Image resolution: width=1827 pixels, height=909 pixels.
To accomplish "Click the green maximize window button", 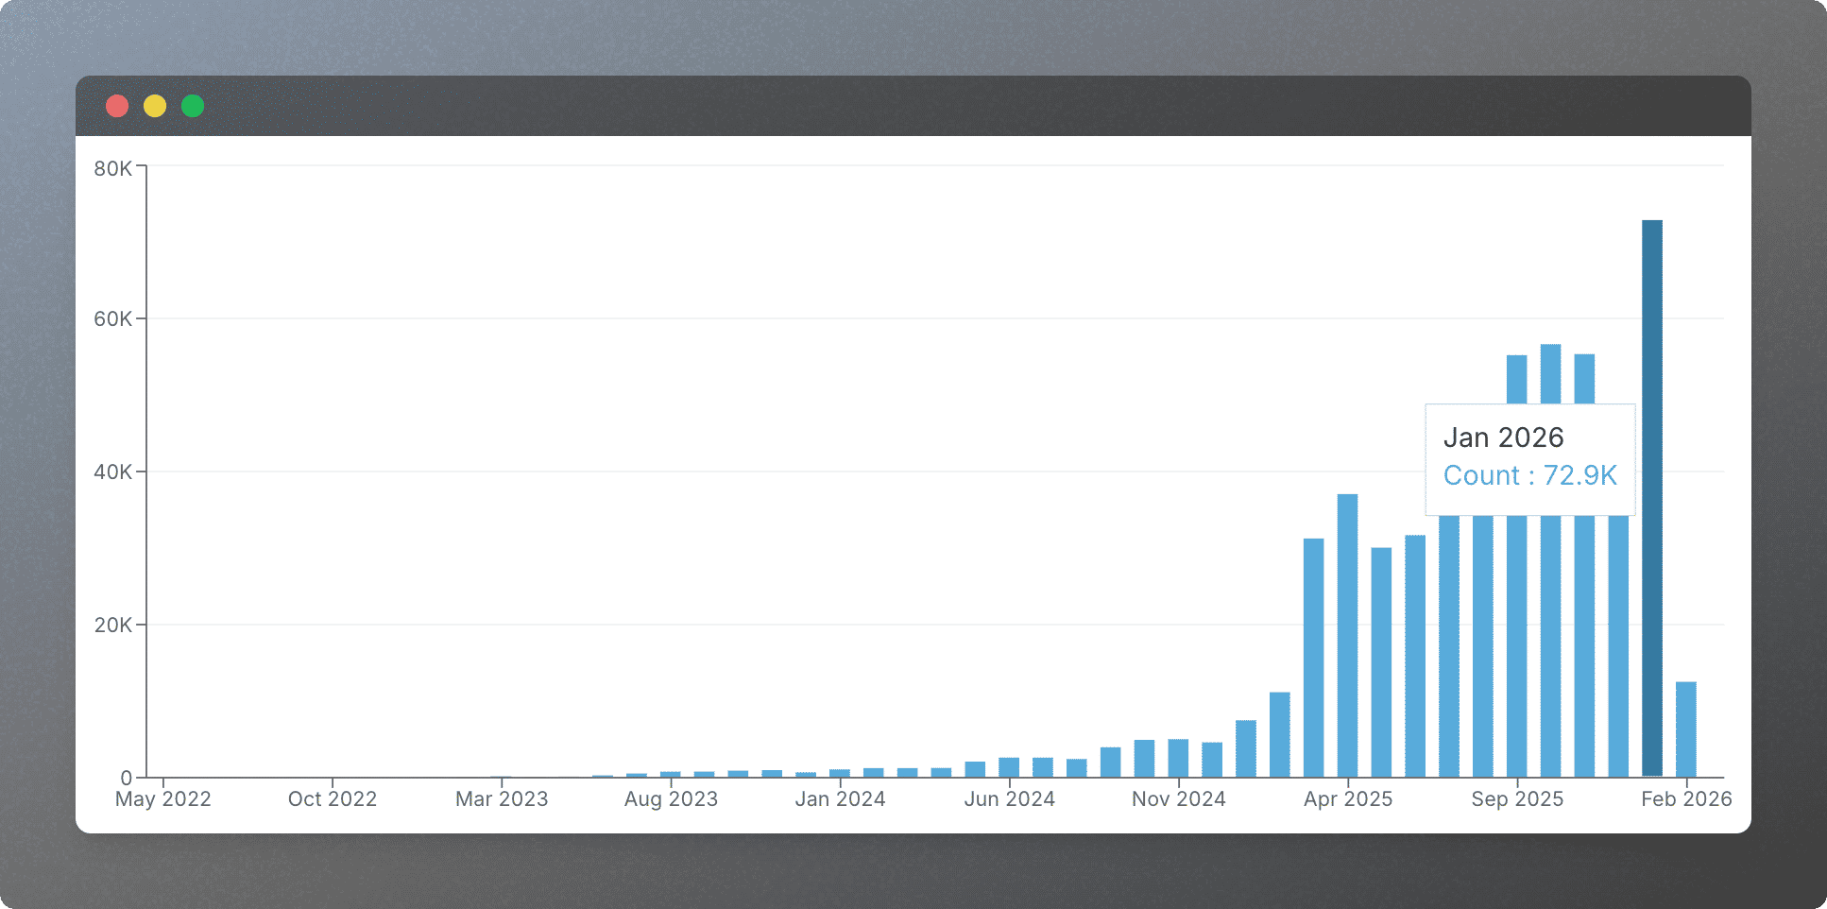I will coord(193,106).
